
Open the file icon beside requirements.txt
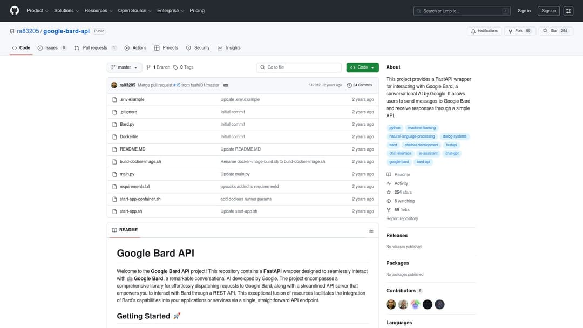114,187
